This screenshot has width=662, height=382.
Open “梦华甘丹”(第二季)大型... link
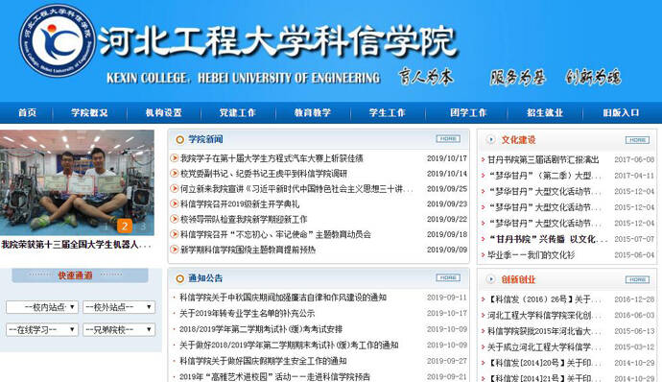point(545,176)
